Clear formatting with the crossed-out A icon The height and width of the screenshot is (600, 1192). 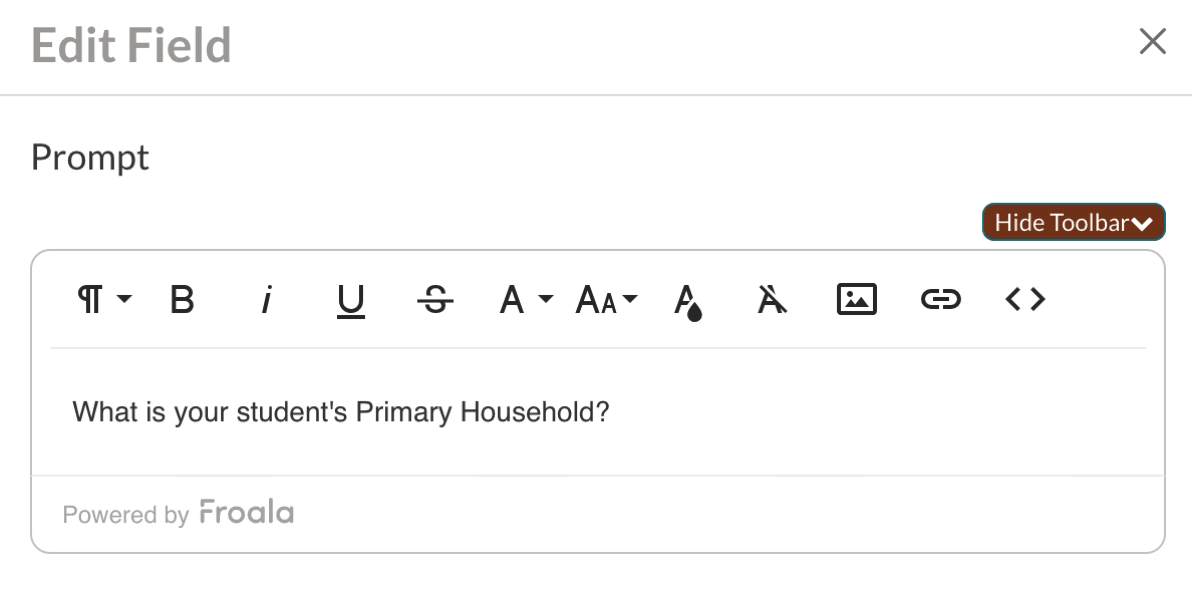(x=772, y=299)
